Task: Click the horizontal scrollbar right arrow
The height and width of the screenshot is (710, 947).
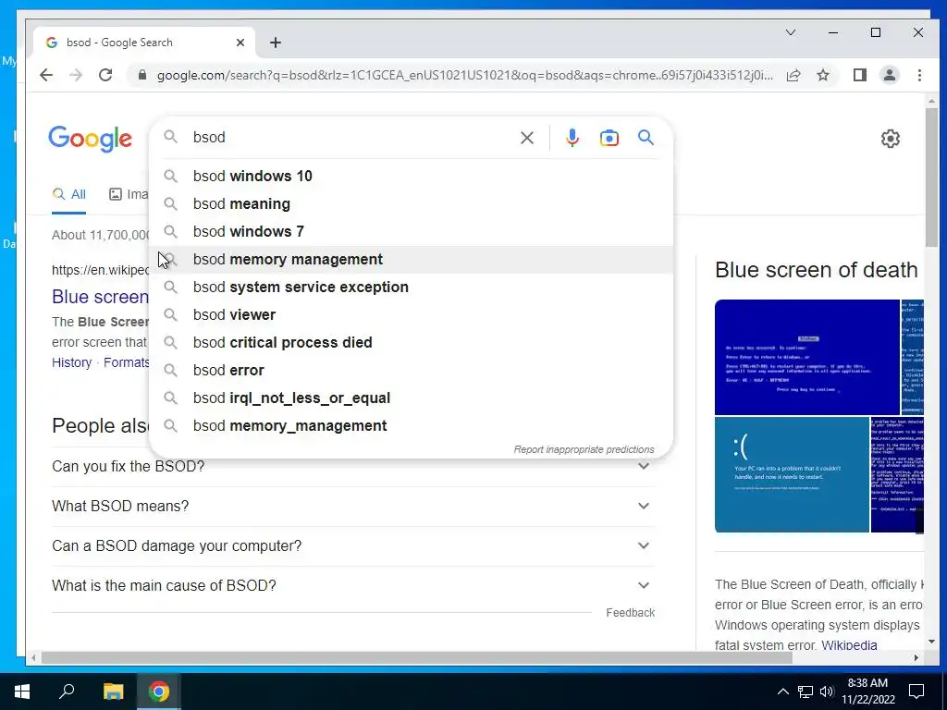Action: point(916,657)
